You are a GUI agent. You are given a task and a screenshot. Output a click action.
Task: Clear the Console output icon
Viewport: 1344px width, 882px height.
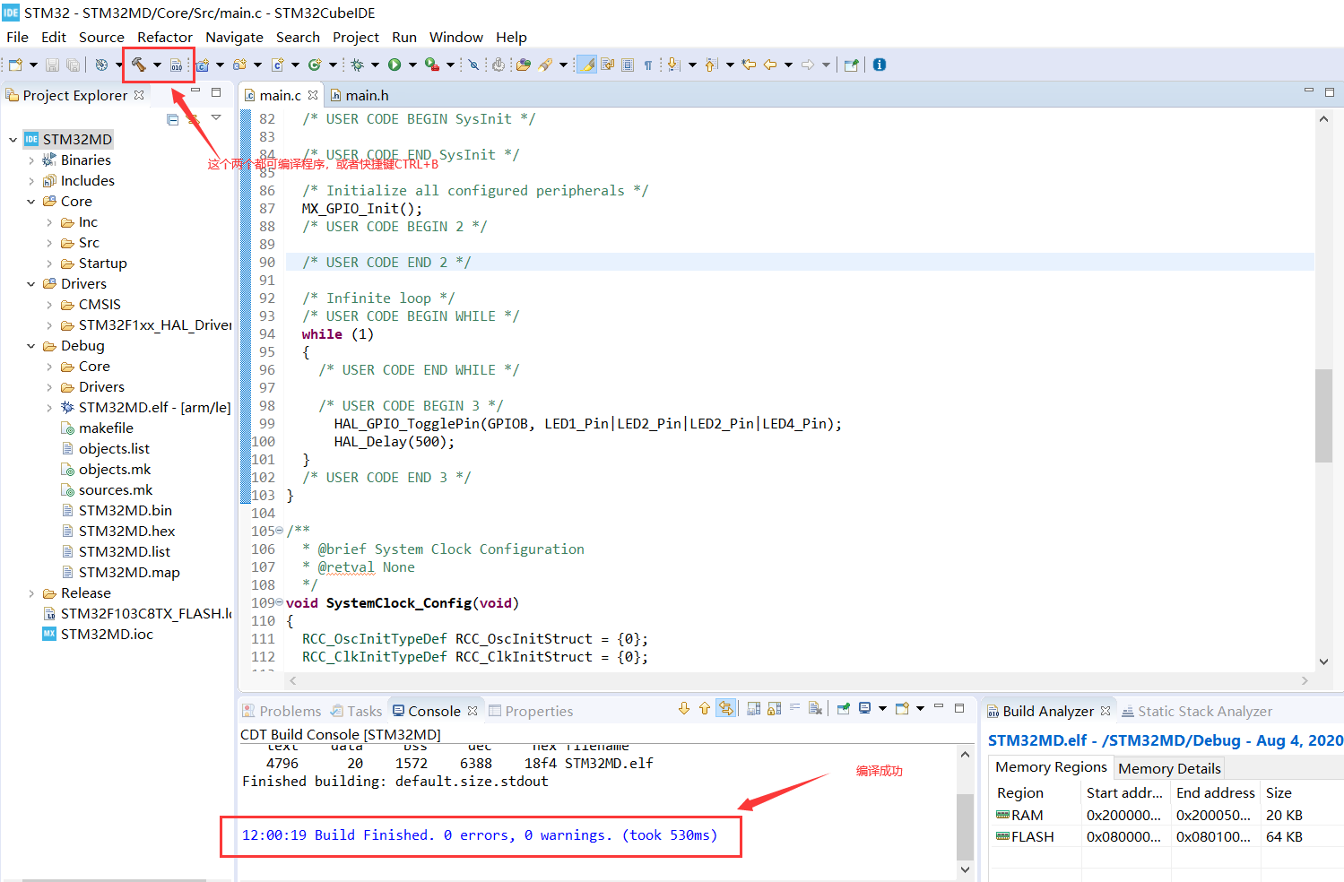click(x=815, y=709)
